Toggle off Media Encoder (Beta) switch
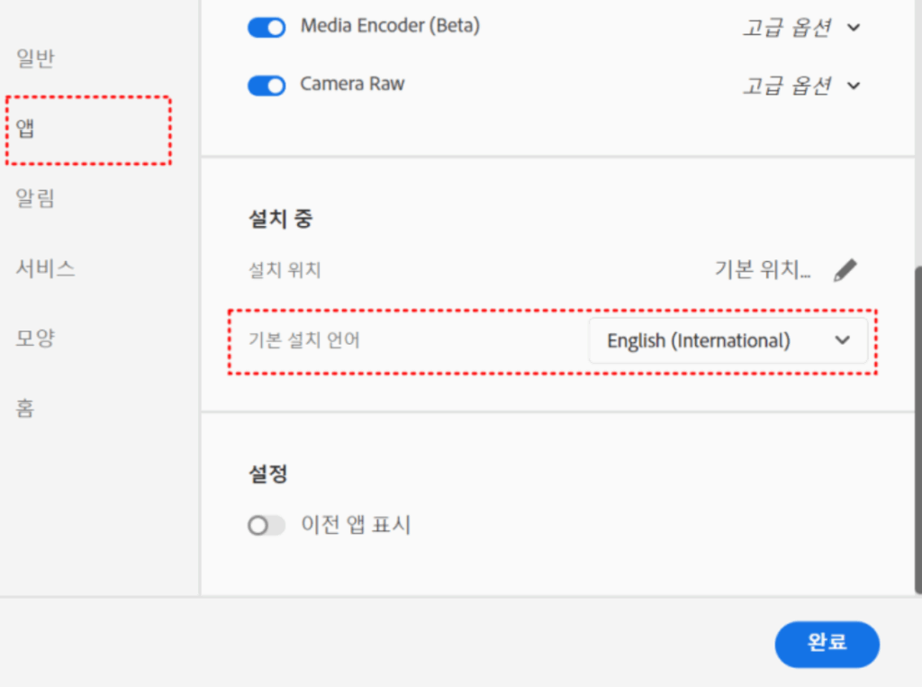 point(267,27)
